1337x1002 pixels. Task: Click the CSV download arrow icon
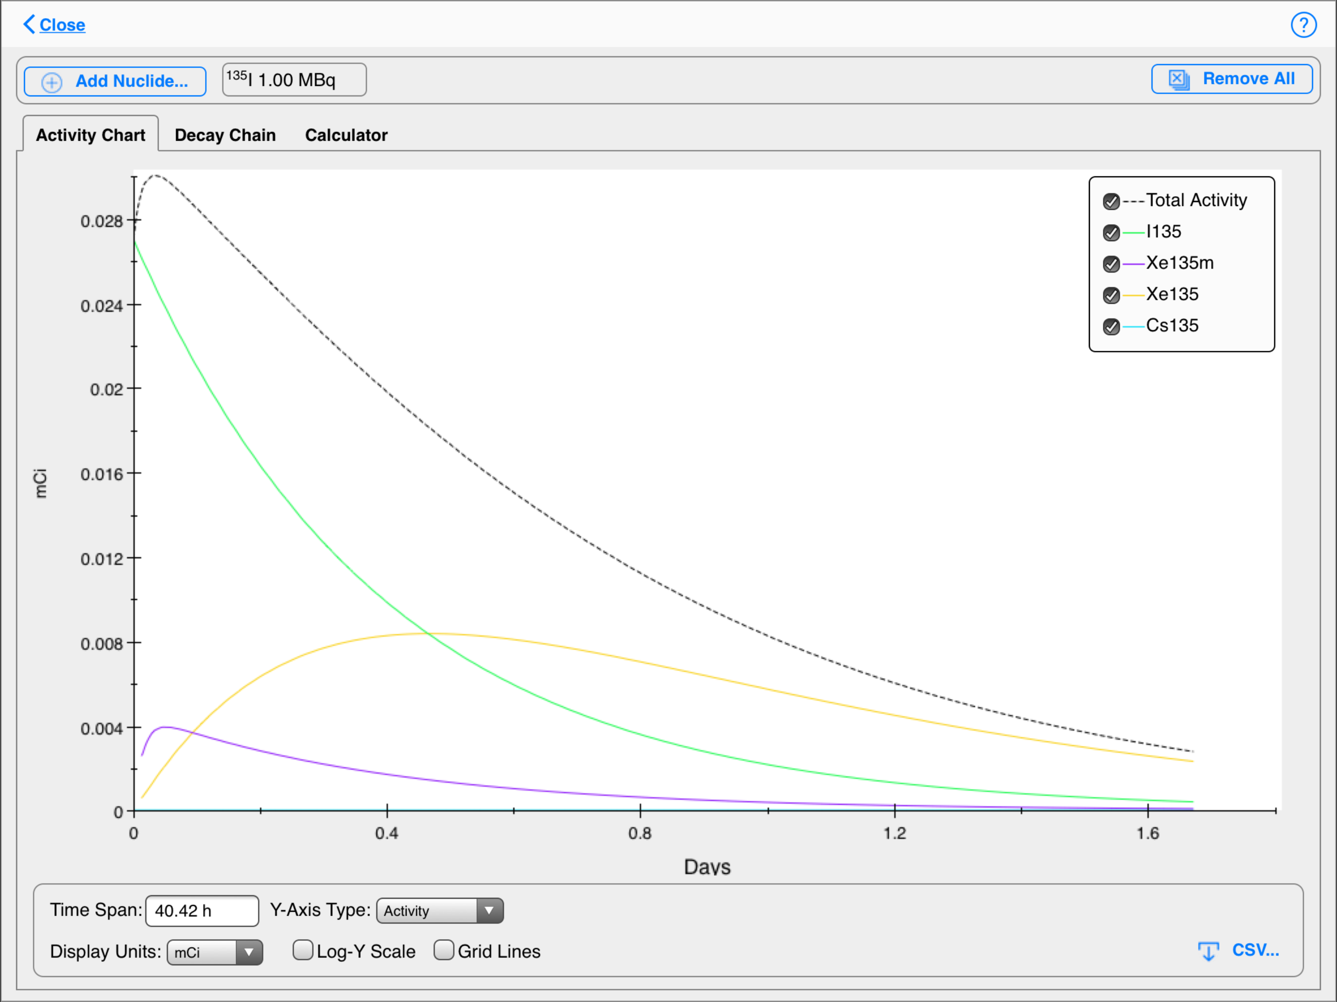1208,951
